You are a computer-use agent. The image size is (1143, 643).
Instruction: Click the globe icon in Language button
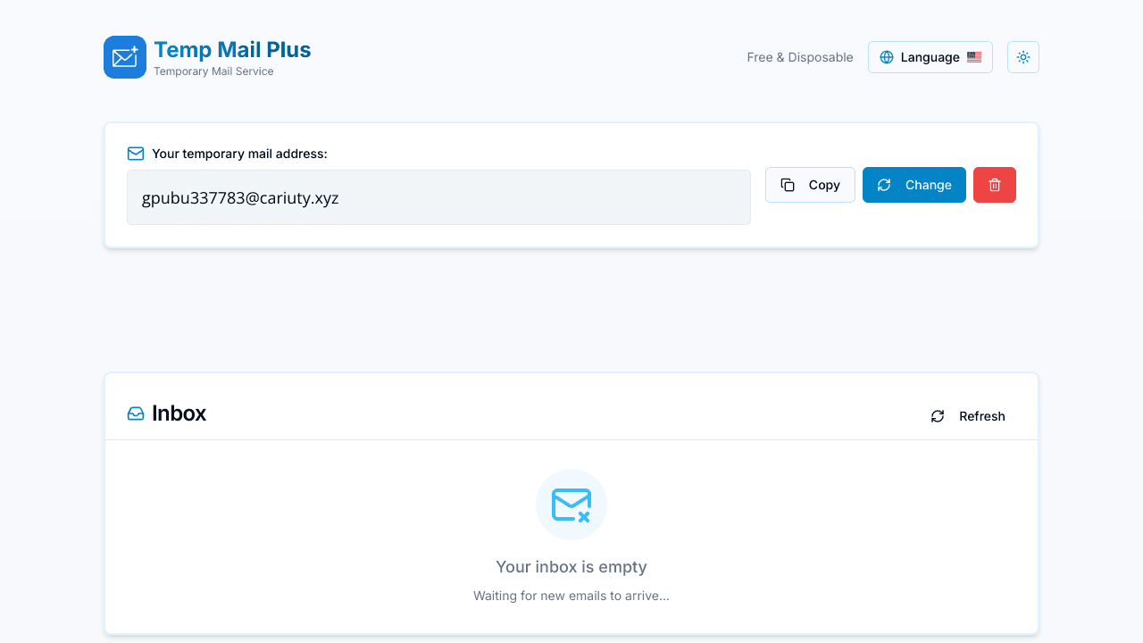point(887,57)
